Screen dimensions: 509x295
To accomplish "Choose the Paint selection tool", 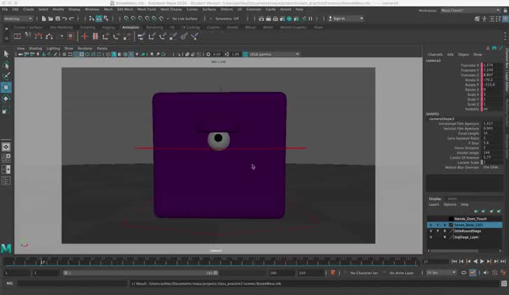I will tap(6, 76).
